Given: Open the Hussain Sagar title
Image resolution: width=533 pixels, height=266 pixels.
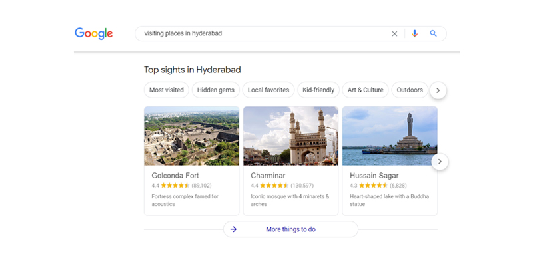Looking at the screenshot, I should point(374,176).
